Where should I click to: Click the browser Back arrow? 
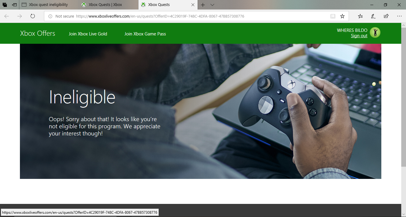(7, 16)
